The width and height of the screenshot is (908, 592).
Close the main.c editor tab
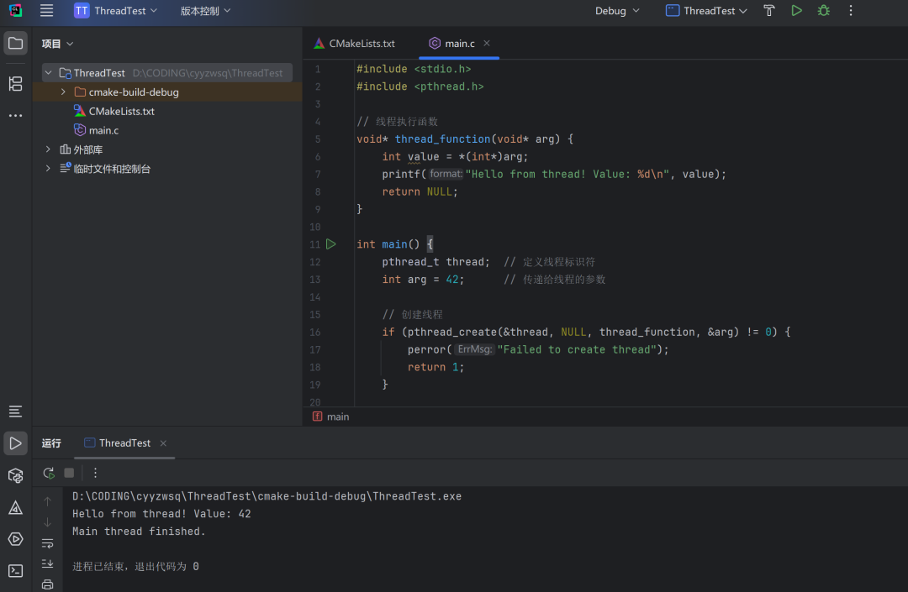click(x=487, y=43)
